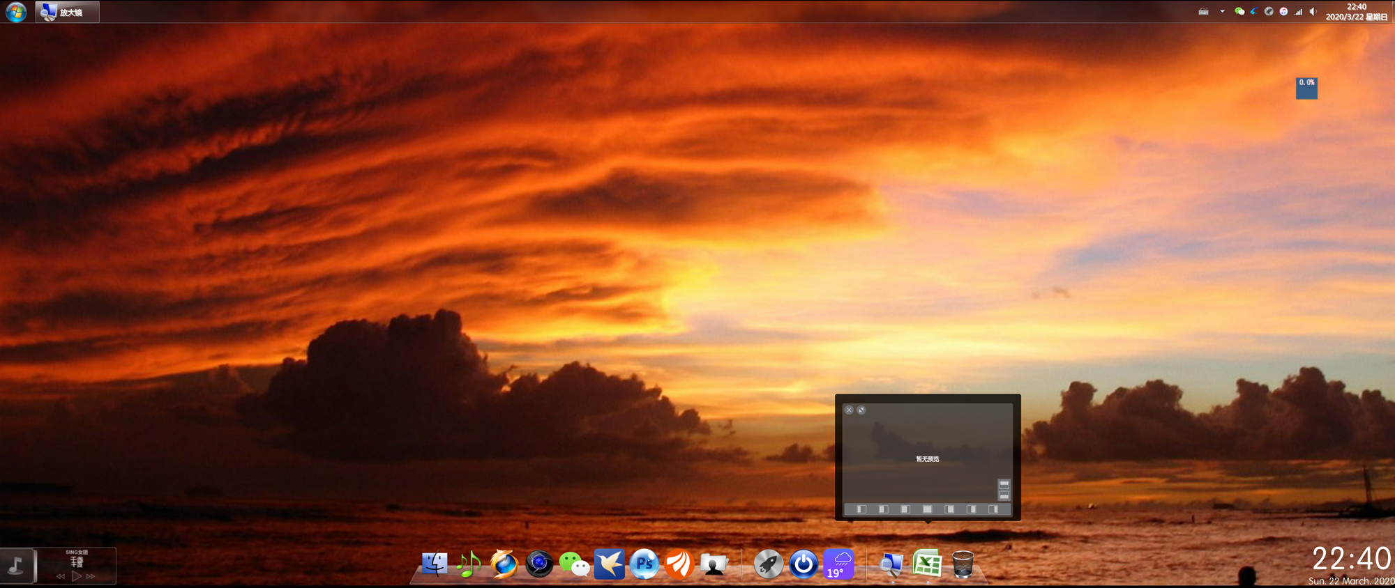The width and height of the screenshot is (1395, 588).
Task: Choose left two-thirds layout
Action: [905, 509]
